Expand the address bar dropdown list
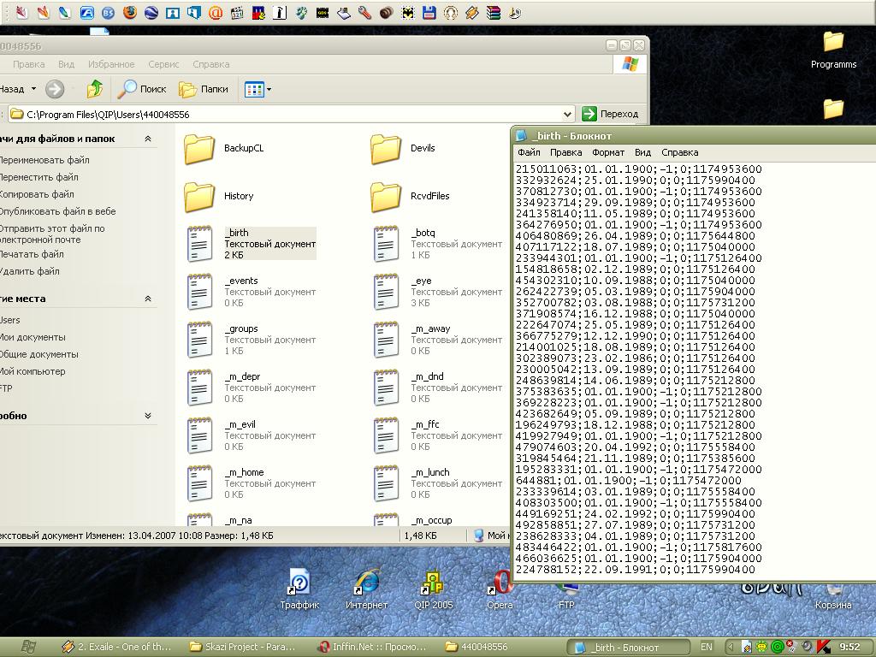876x657 pixels. [568, 114]
